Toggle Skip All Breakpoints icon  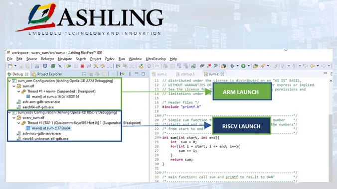[60, 66]
